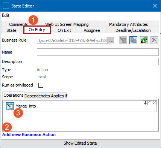Open the business rule browse ellipsis button

coord(111,40)
